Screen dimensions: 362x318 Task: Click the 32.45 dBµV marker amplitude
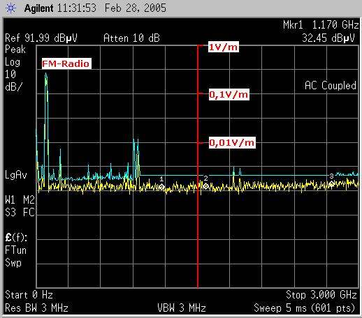tap(328, 38)
